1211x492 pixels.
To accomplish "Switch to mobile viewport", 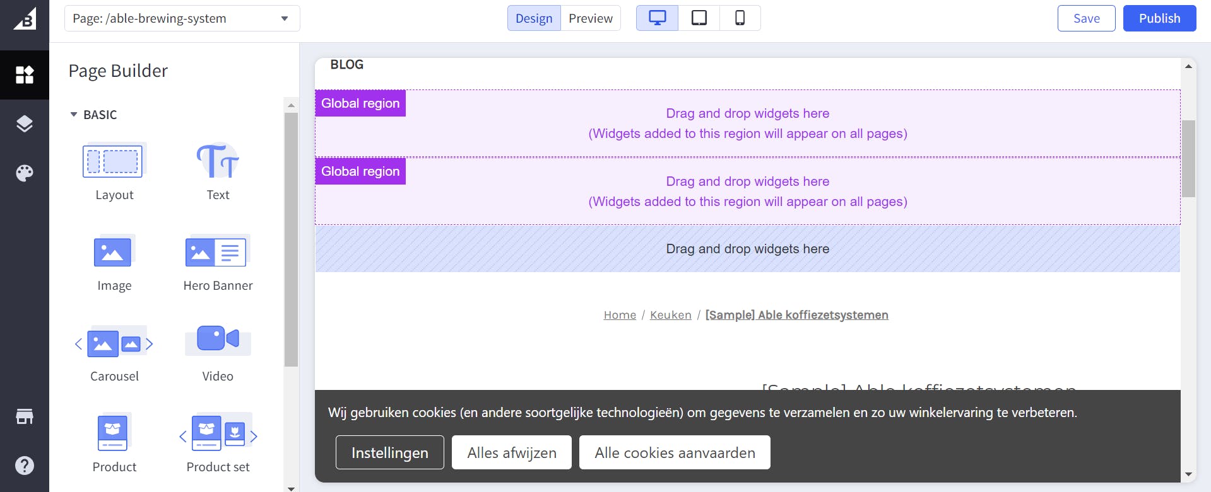I will pos(740,18).
